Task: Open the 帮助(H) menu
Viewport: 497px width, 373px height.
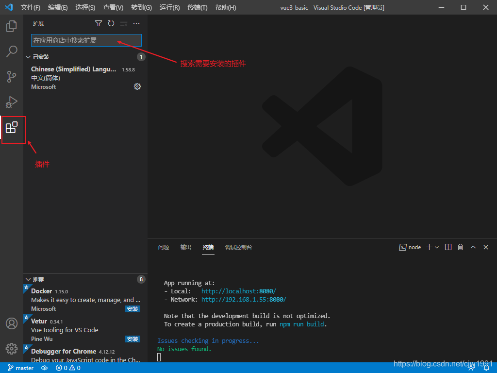Action: [x=226, y=8]
